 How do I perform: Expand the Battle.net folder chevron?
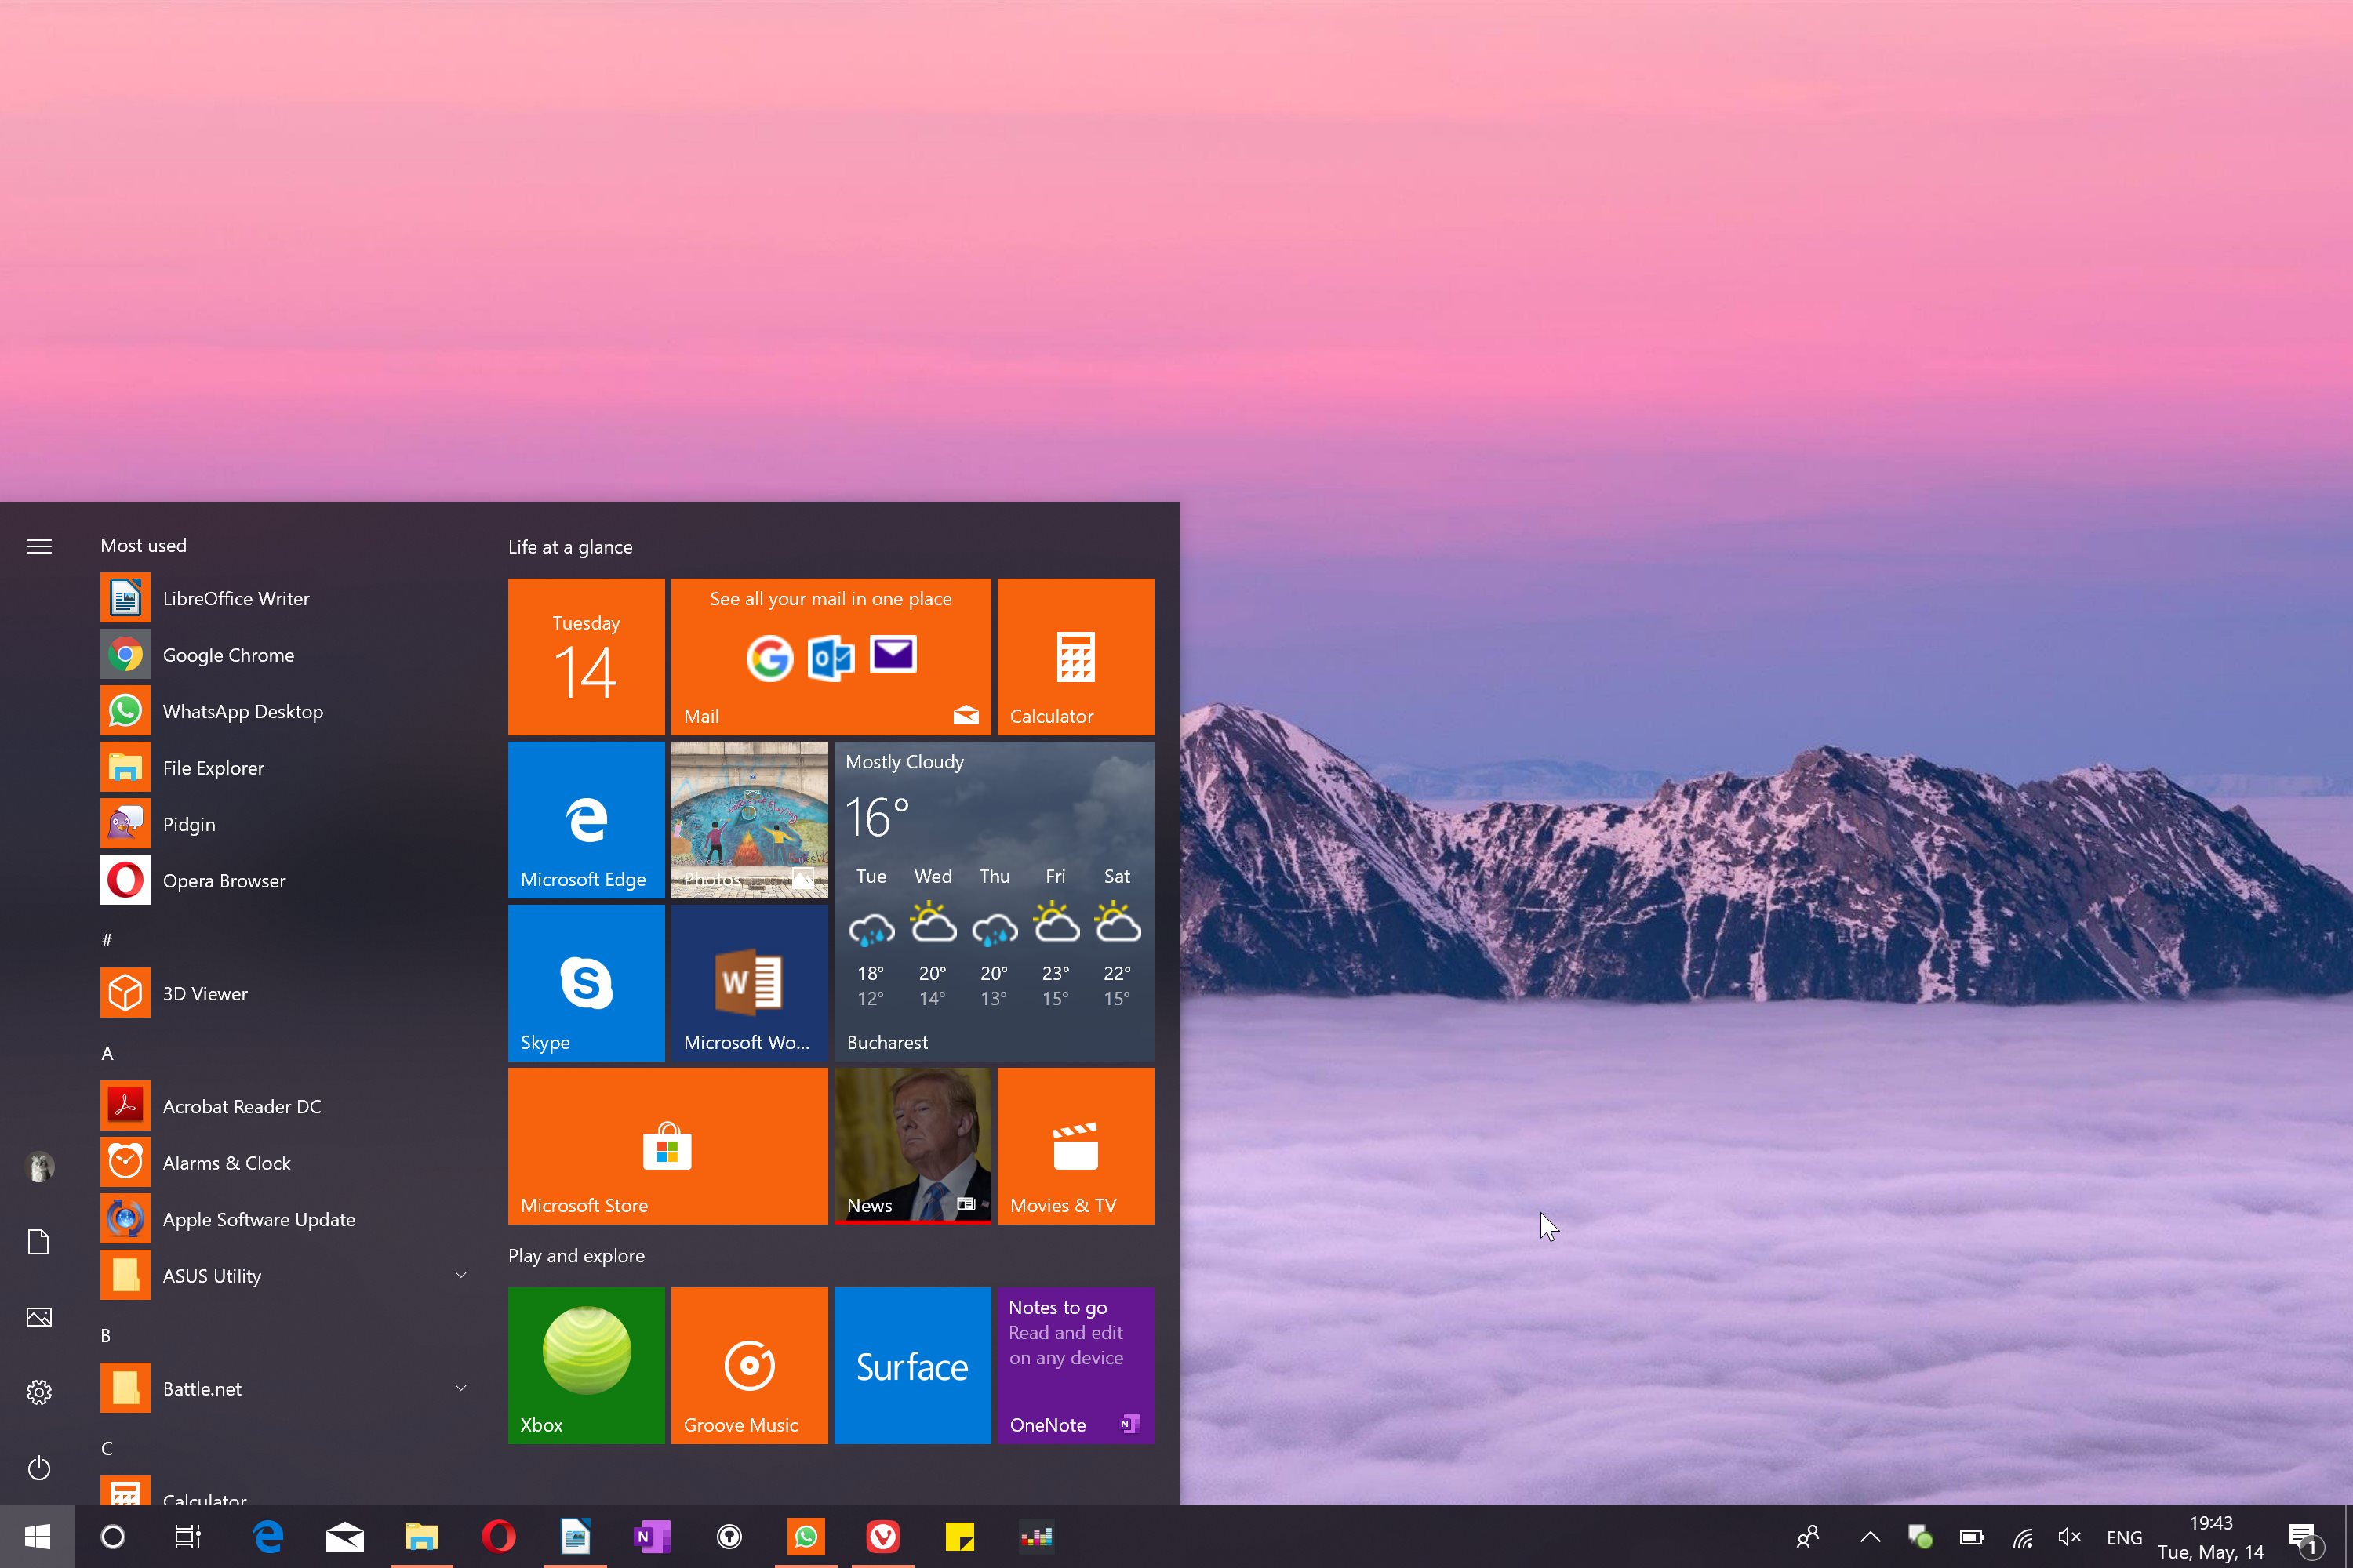461,1388
